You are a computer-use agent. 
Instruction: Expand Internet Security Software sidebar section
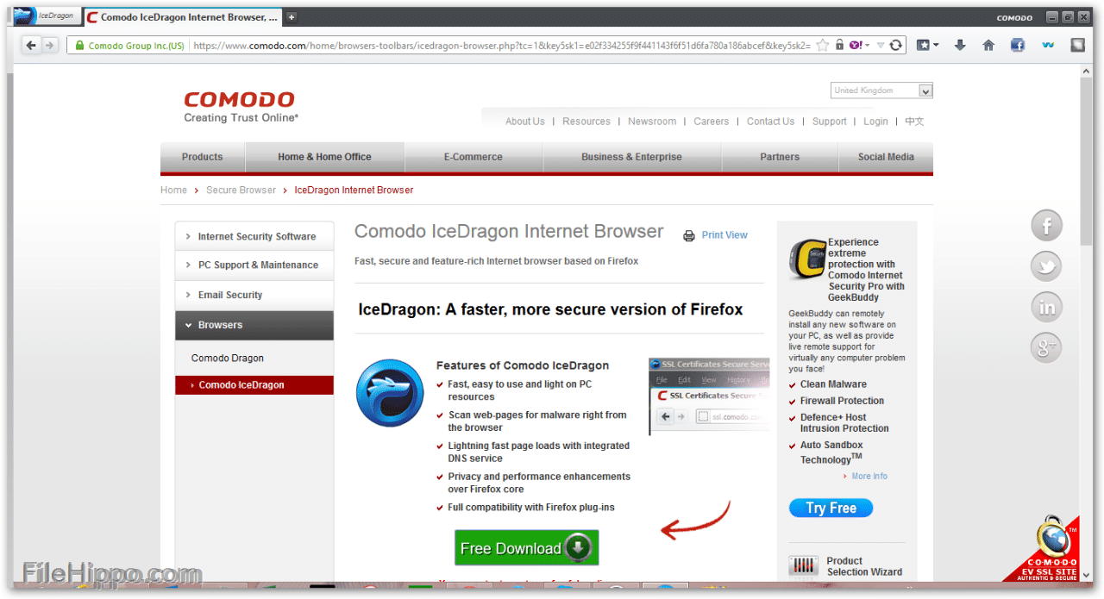[x=254, y=236]
